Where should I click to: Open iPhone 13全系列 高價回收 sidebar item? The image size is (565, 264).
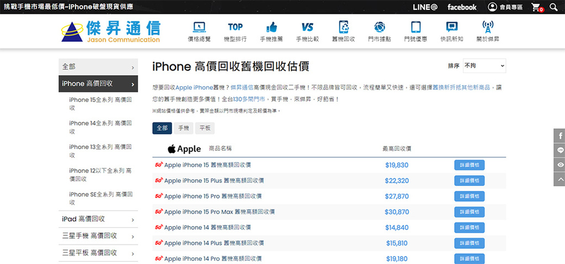pos(100,151)
